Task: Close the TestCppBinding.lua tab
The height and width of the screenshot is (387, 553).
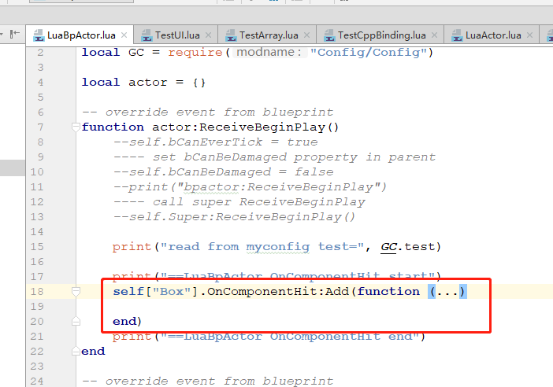Action: tap(435, 35)
